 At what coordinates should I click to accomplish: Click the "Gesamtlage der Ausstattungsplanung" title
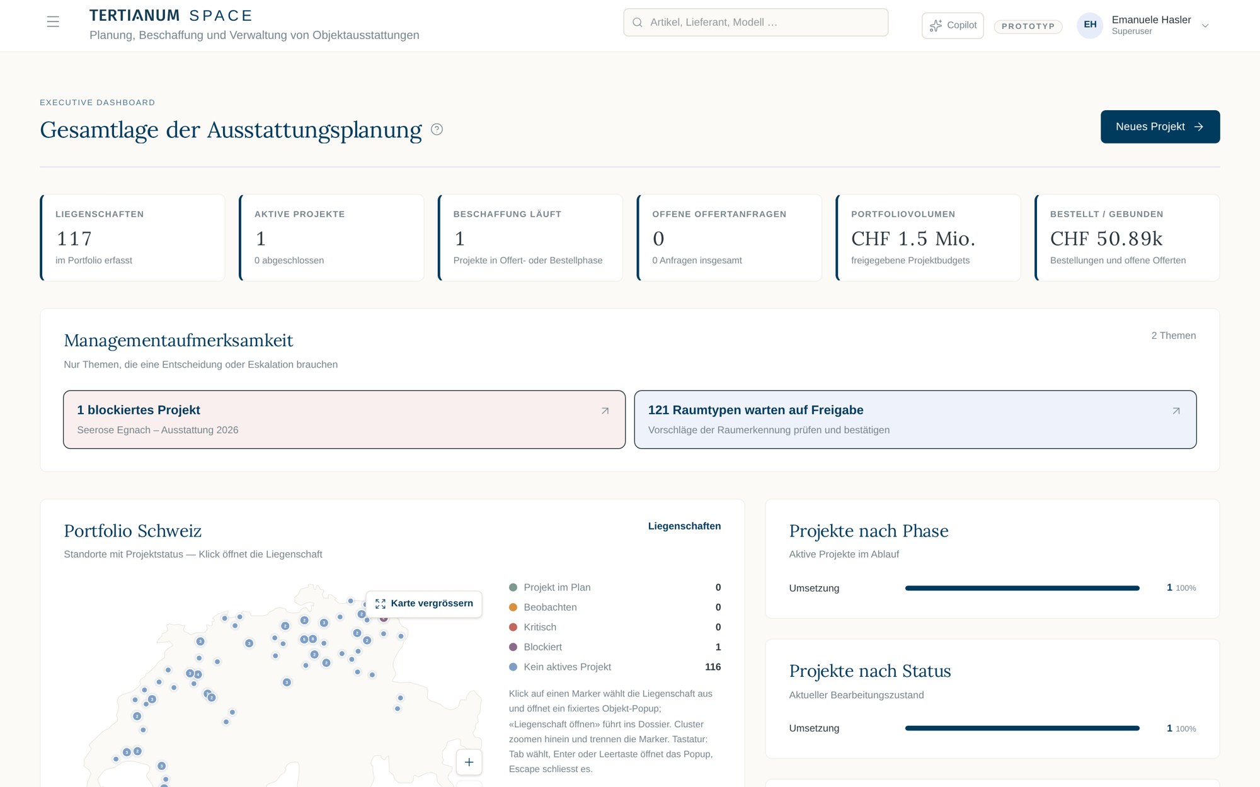point(231,130)
